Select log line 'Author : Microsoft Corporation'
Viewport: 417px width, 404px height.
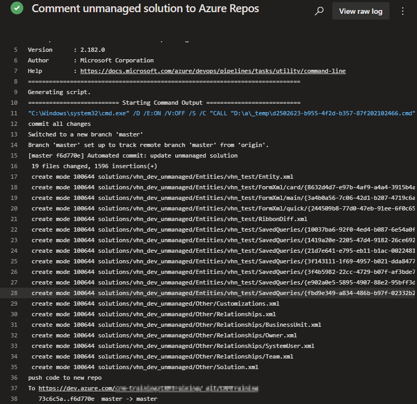(x=90, y=61)
